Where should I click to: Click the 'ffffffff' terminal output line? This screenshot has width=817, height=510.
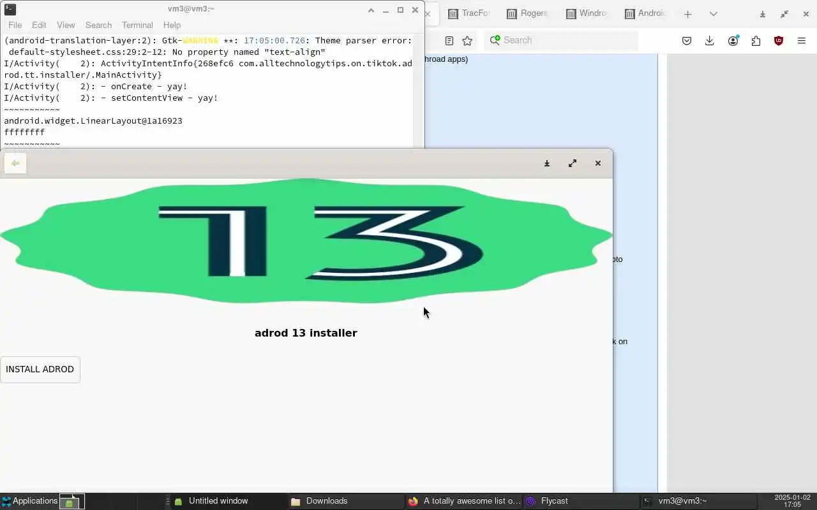pos(24,132)
